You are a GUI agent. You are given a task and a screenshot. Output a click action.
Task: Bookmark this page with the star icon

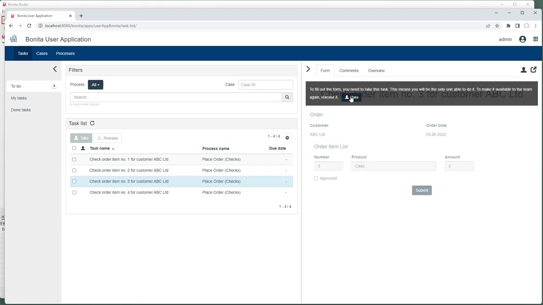pyautogui.click(x=497, y=26)
